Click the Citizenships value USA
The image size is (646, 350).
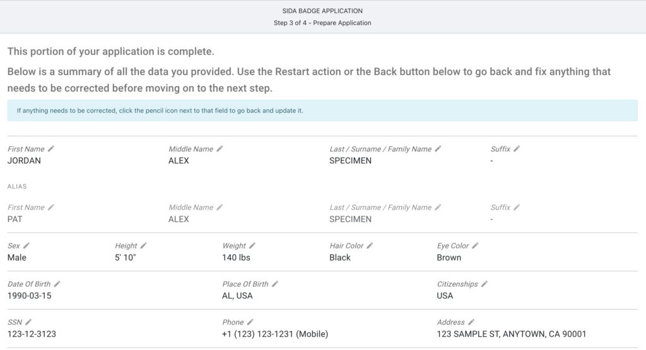point(445,296)
